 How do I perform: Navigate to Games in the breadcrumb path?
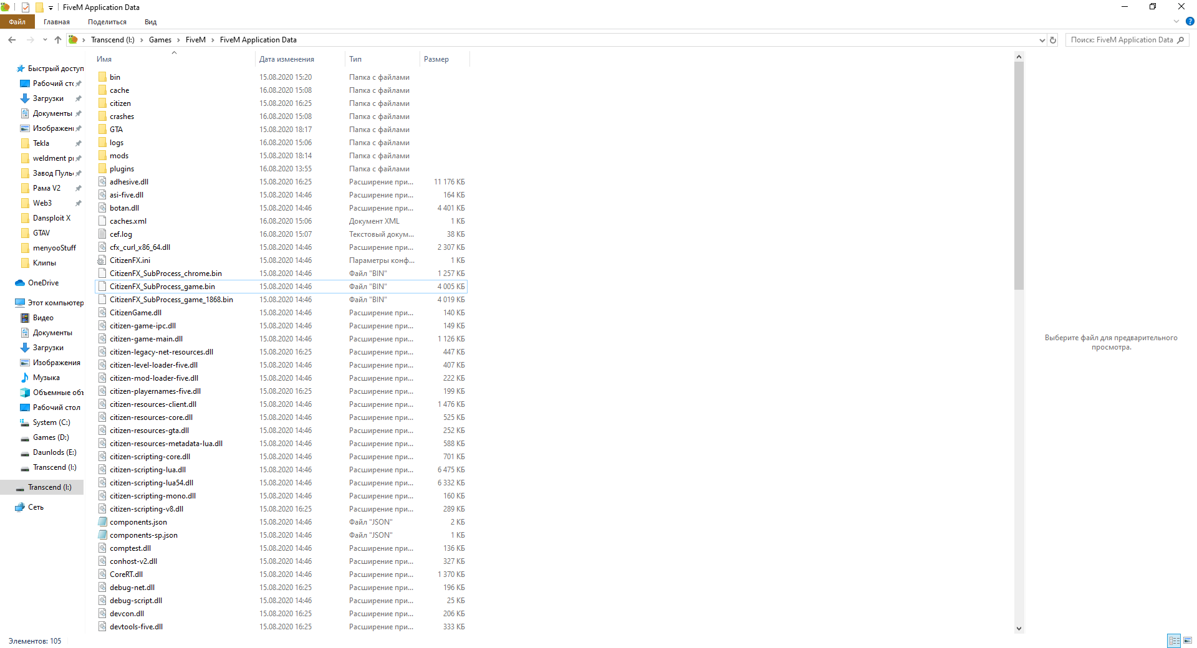tap(160, 40)
